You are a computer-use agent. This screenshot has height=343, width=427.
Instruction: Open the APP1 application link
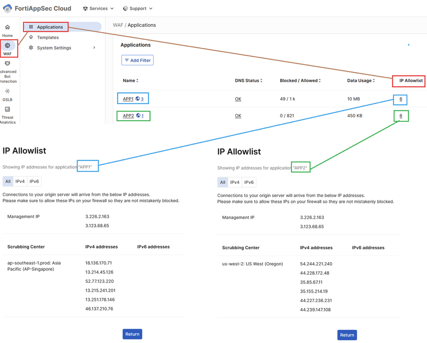pyautogui.click(x=128, y=99)
